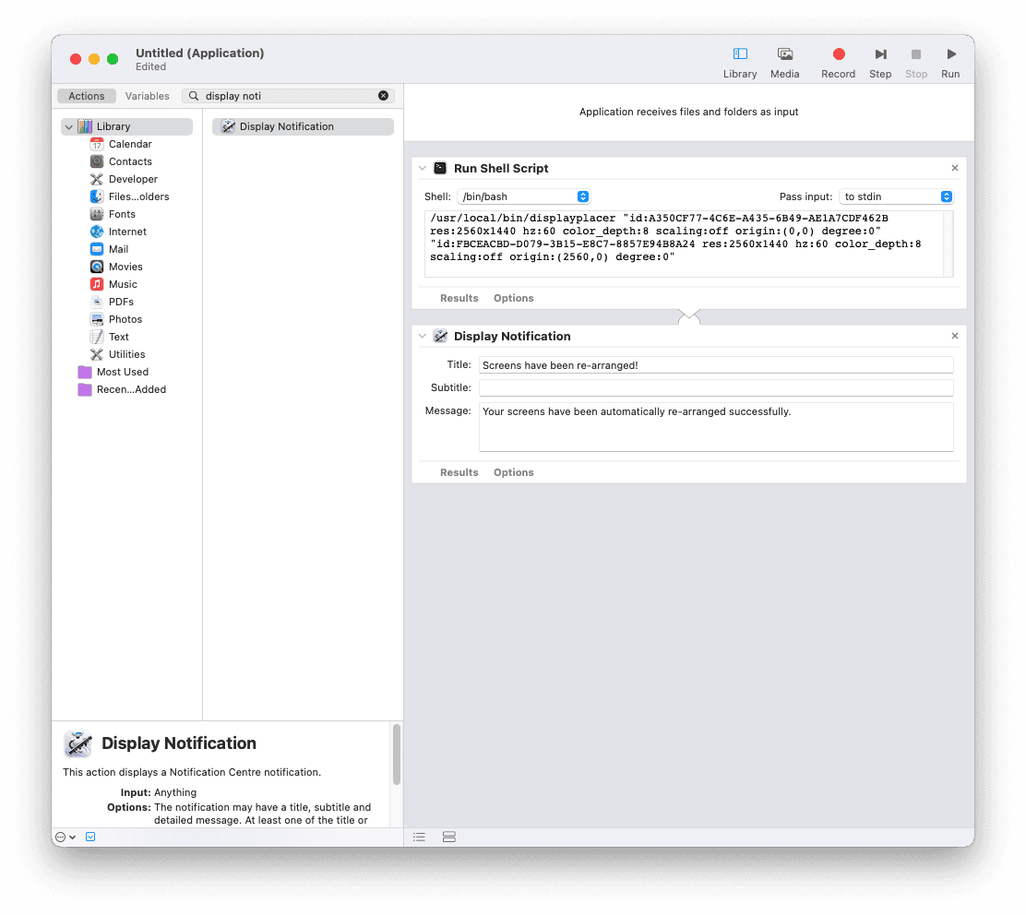This screenshot has width=1026, height=915.
Task: Click inside the shell script text area
Action: (x=684, y=244)
